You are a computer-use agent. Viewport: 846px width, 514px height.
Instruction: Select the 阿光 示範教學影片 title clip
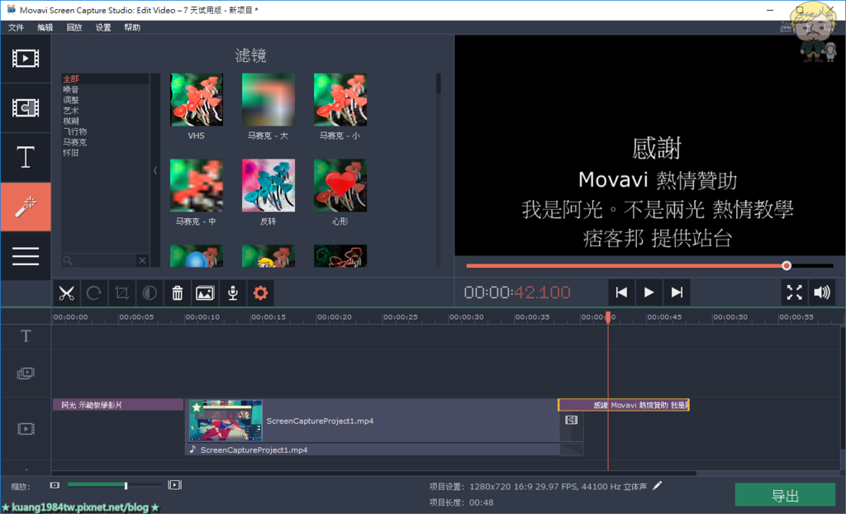118,405
